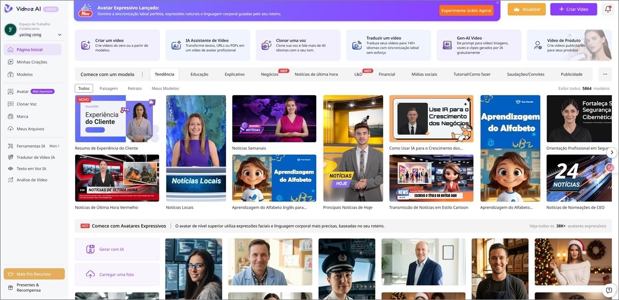Click the Criar um vídeo card icon

[86, 45]
